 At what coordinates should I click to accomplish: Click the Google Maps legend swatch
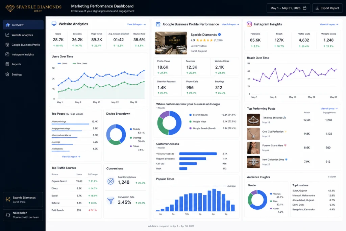click(191, 121)
